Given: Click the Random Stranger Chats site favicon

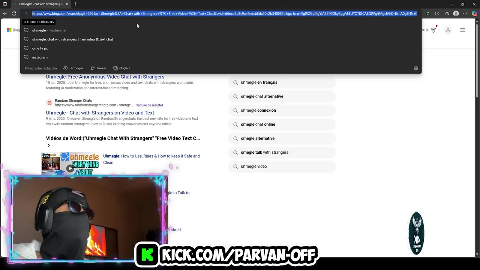Looking at the screenshot, I should point(49,103).
